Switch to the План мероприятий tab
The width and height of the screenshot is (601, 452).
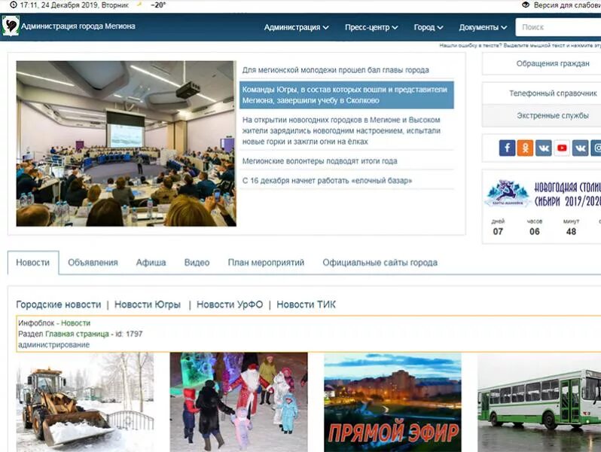tap(266, 263)
